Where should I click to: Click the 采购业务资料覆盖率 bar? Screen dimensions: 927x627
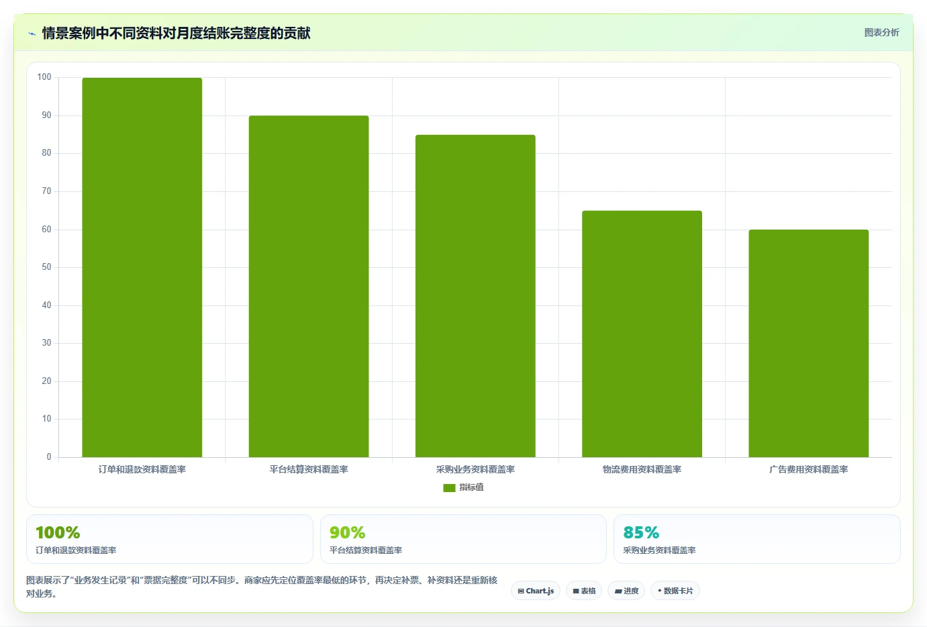pyautogui.click(x=475, y=296)
